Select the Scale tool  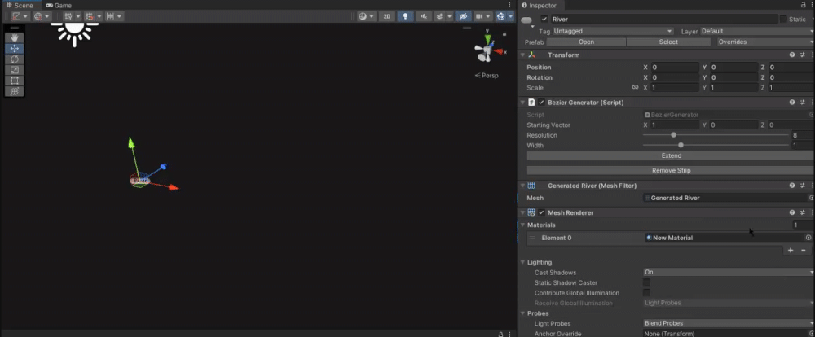(x=15, y=70)
